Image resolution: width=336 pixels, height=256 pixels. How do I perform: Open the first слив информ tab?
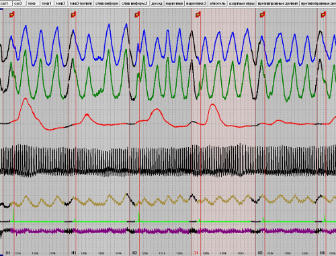click(x=107, y=3)
